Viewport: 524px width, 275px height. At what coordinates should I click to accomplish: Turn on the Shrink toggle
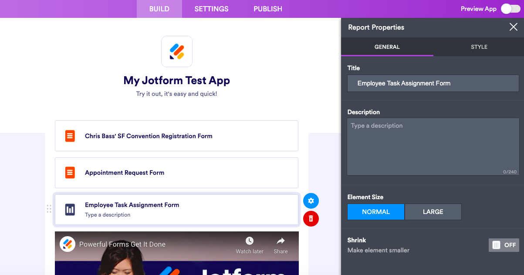(504, 245)
